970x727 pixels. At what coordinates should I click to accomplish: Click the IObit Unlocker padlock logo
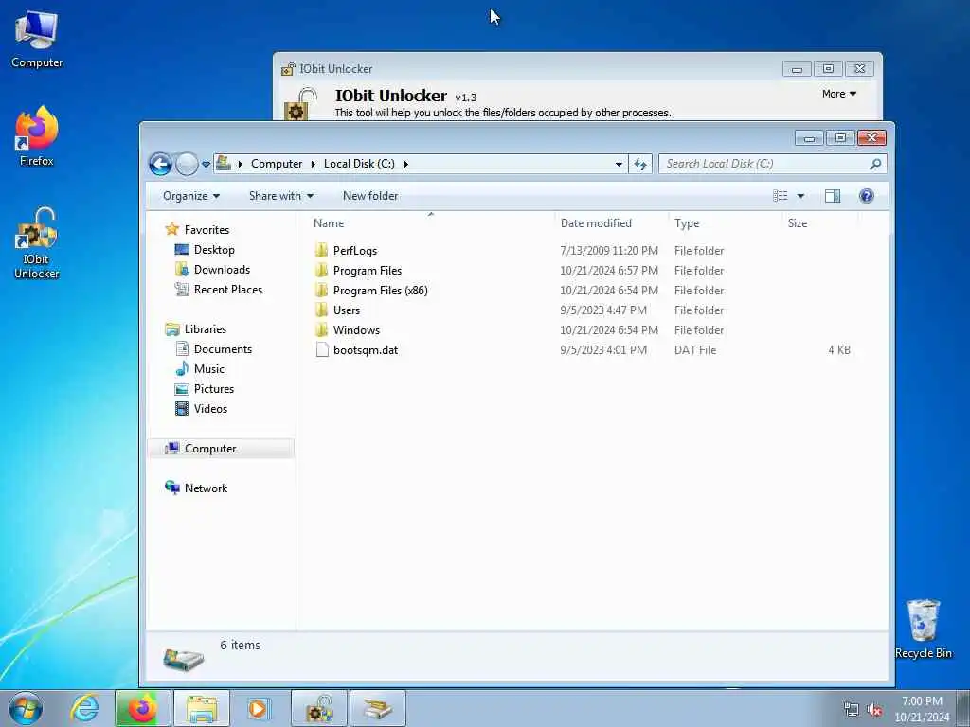(x=298, y=104)
